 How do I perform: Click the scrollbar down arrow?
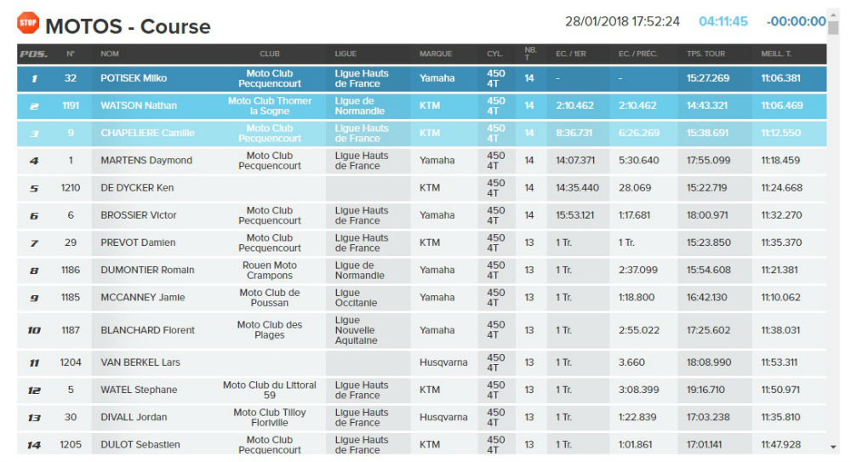[833, 447]
